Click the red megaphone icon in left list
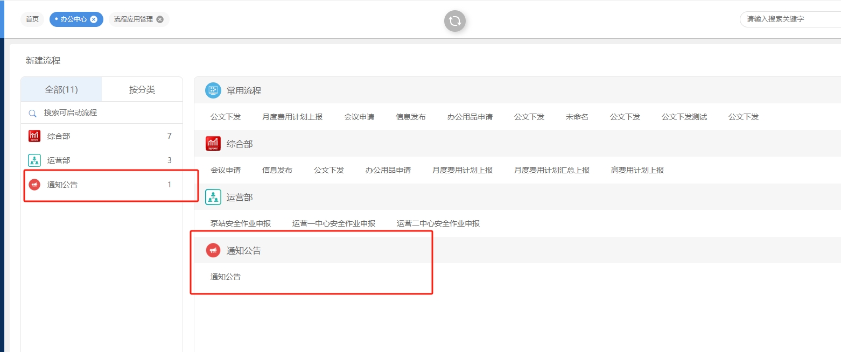 point(34,185)
